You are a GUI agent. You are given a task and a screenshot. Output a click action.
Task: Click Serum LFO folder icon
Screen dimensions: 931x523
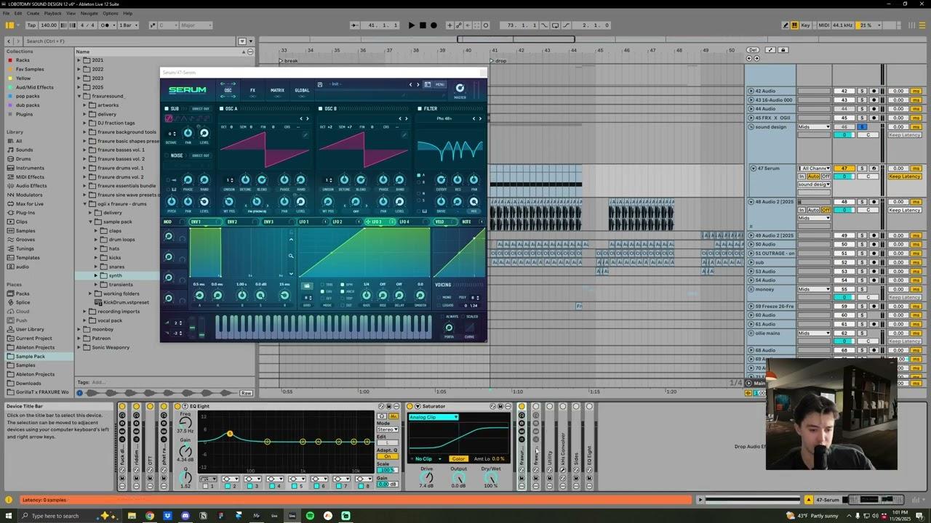pyautogui.click(x=306, y=285)
